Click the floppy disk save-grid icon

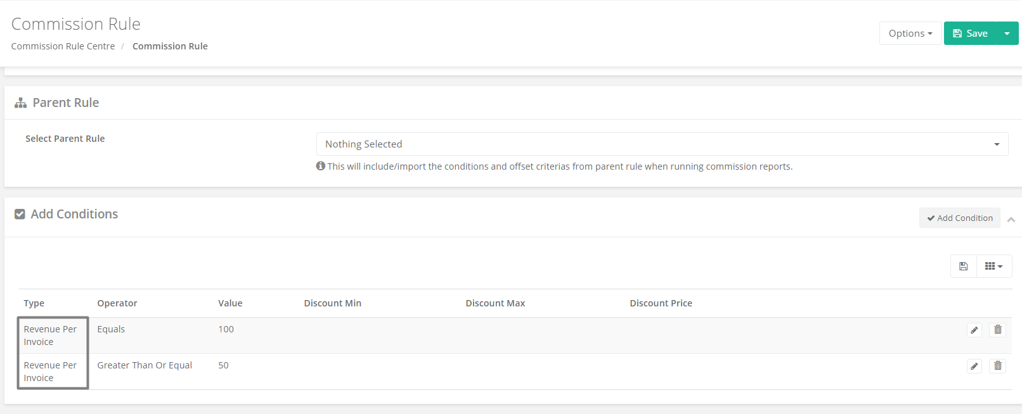[x=964, y=267]
